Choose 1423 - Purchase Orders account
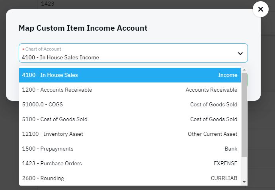 tap(130, 163)
